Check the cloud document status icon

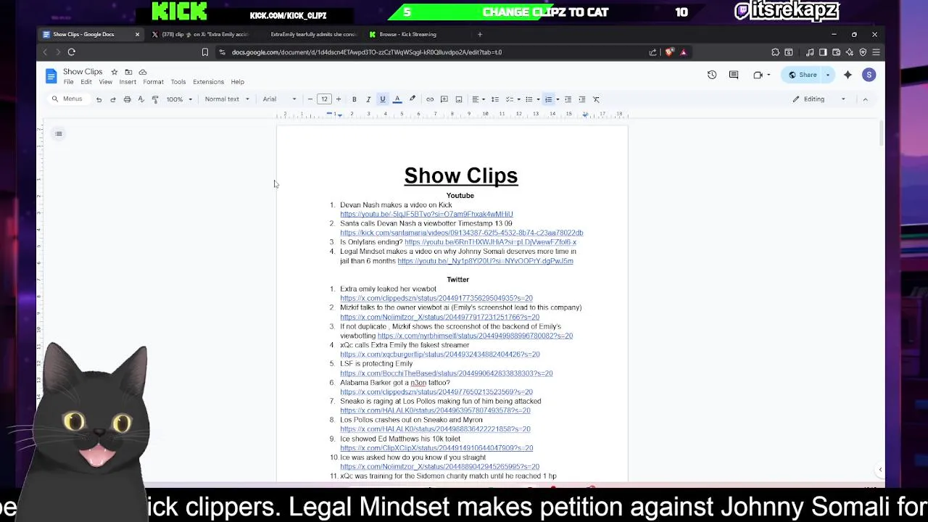coord(143,72)
